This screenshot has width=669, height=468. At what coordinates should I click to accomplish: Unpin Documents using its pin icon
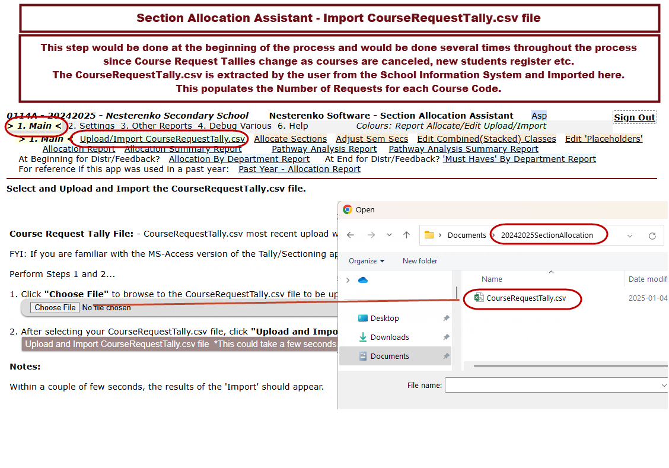click(x=446, y=356)
